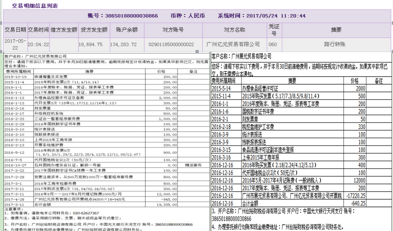Click the 食品流通许可证副本遗失登报 entry
The image size is (393, 231).
[x=268, y=150]
